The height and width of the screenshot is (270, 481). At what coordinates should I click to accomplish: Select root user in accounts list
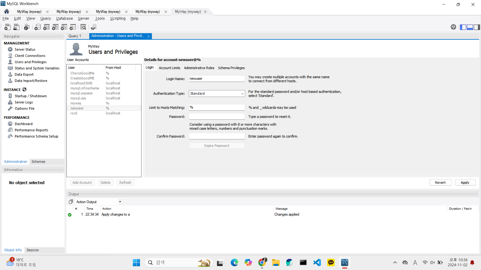tap(74, 113)
